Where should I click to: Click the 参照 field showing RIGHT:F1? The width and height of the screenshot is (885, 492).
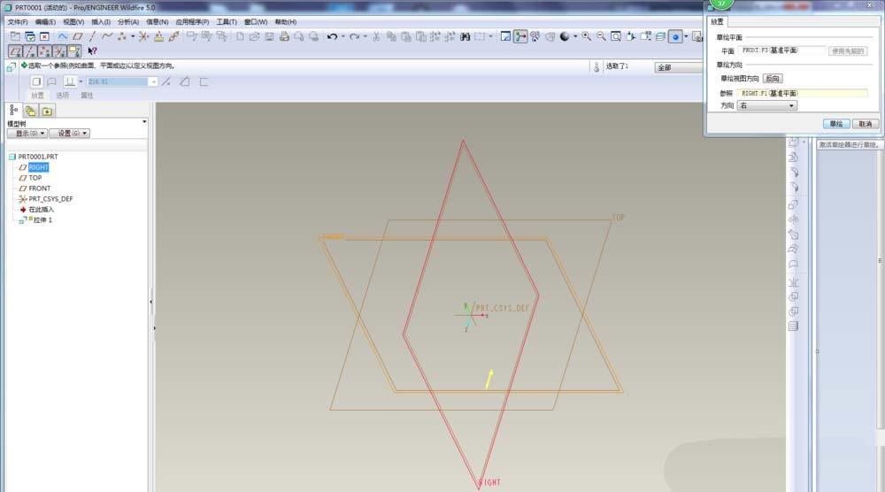pos(802,93)
